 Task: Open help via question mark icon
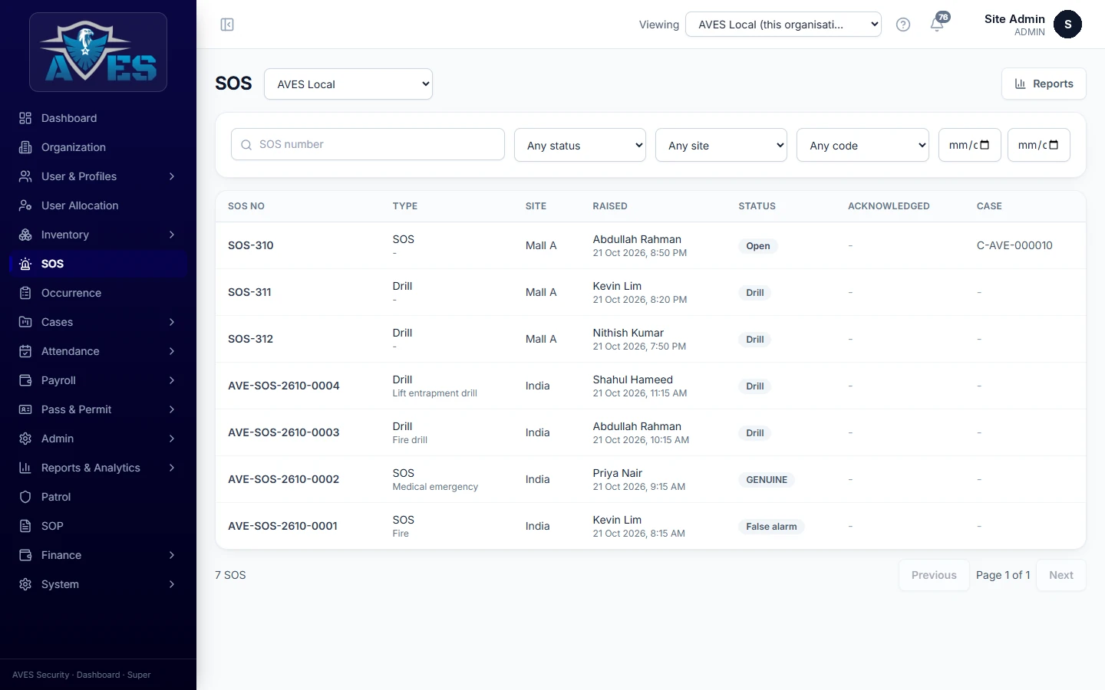tap(903, 25)
